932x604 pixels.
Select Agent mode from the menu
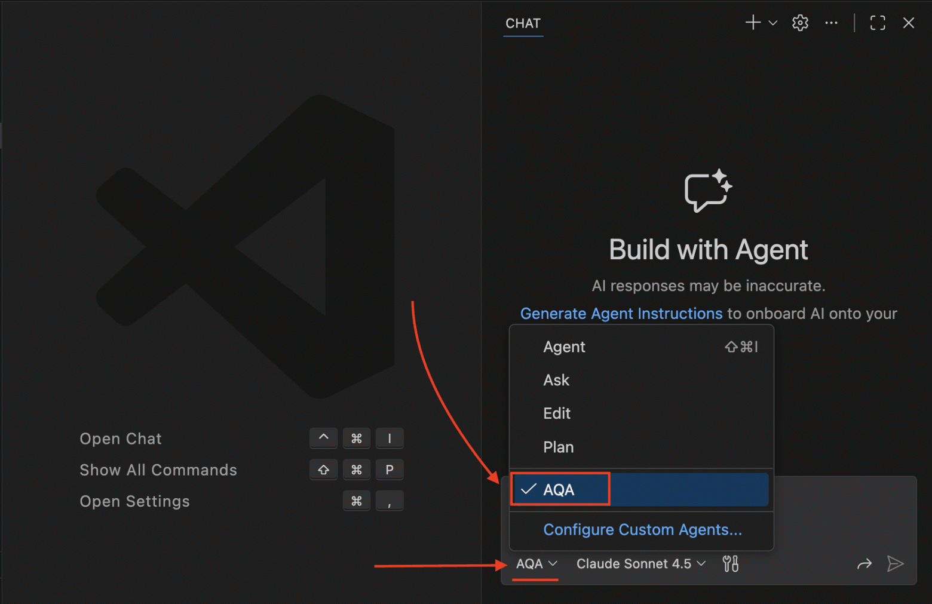(564, 347)
